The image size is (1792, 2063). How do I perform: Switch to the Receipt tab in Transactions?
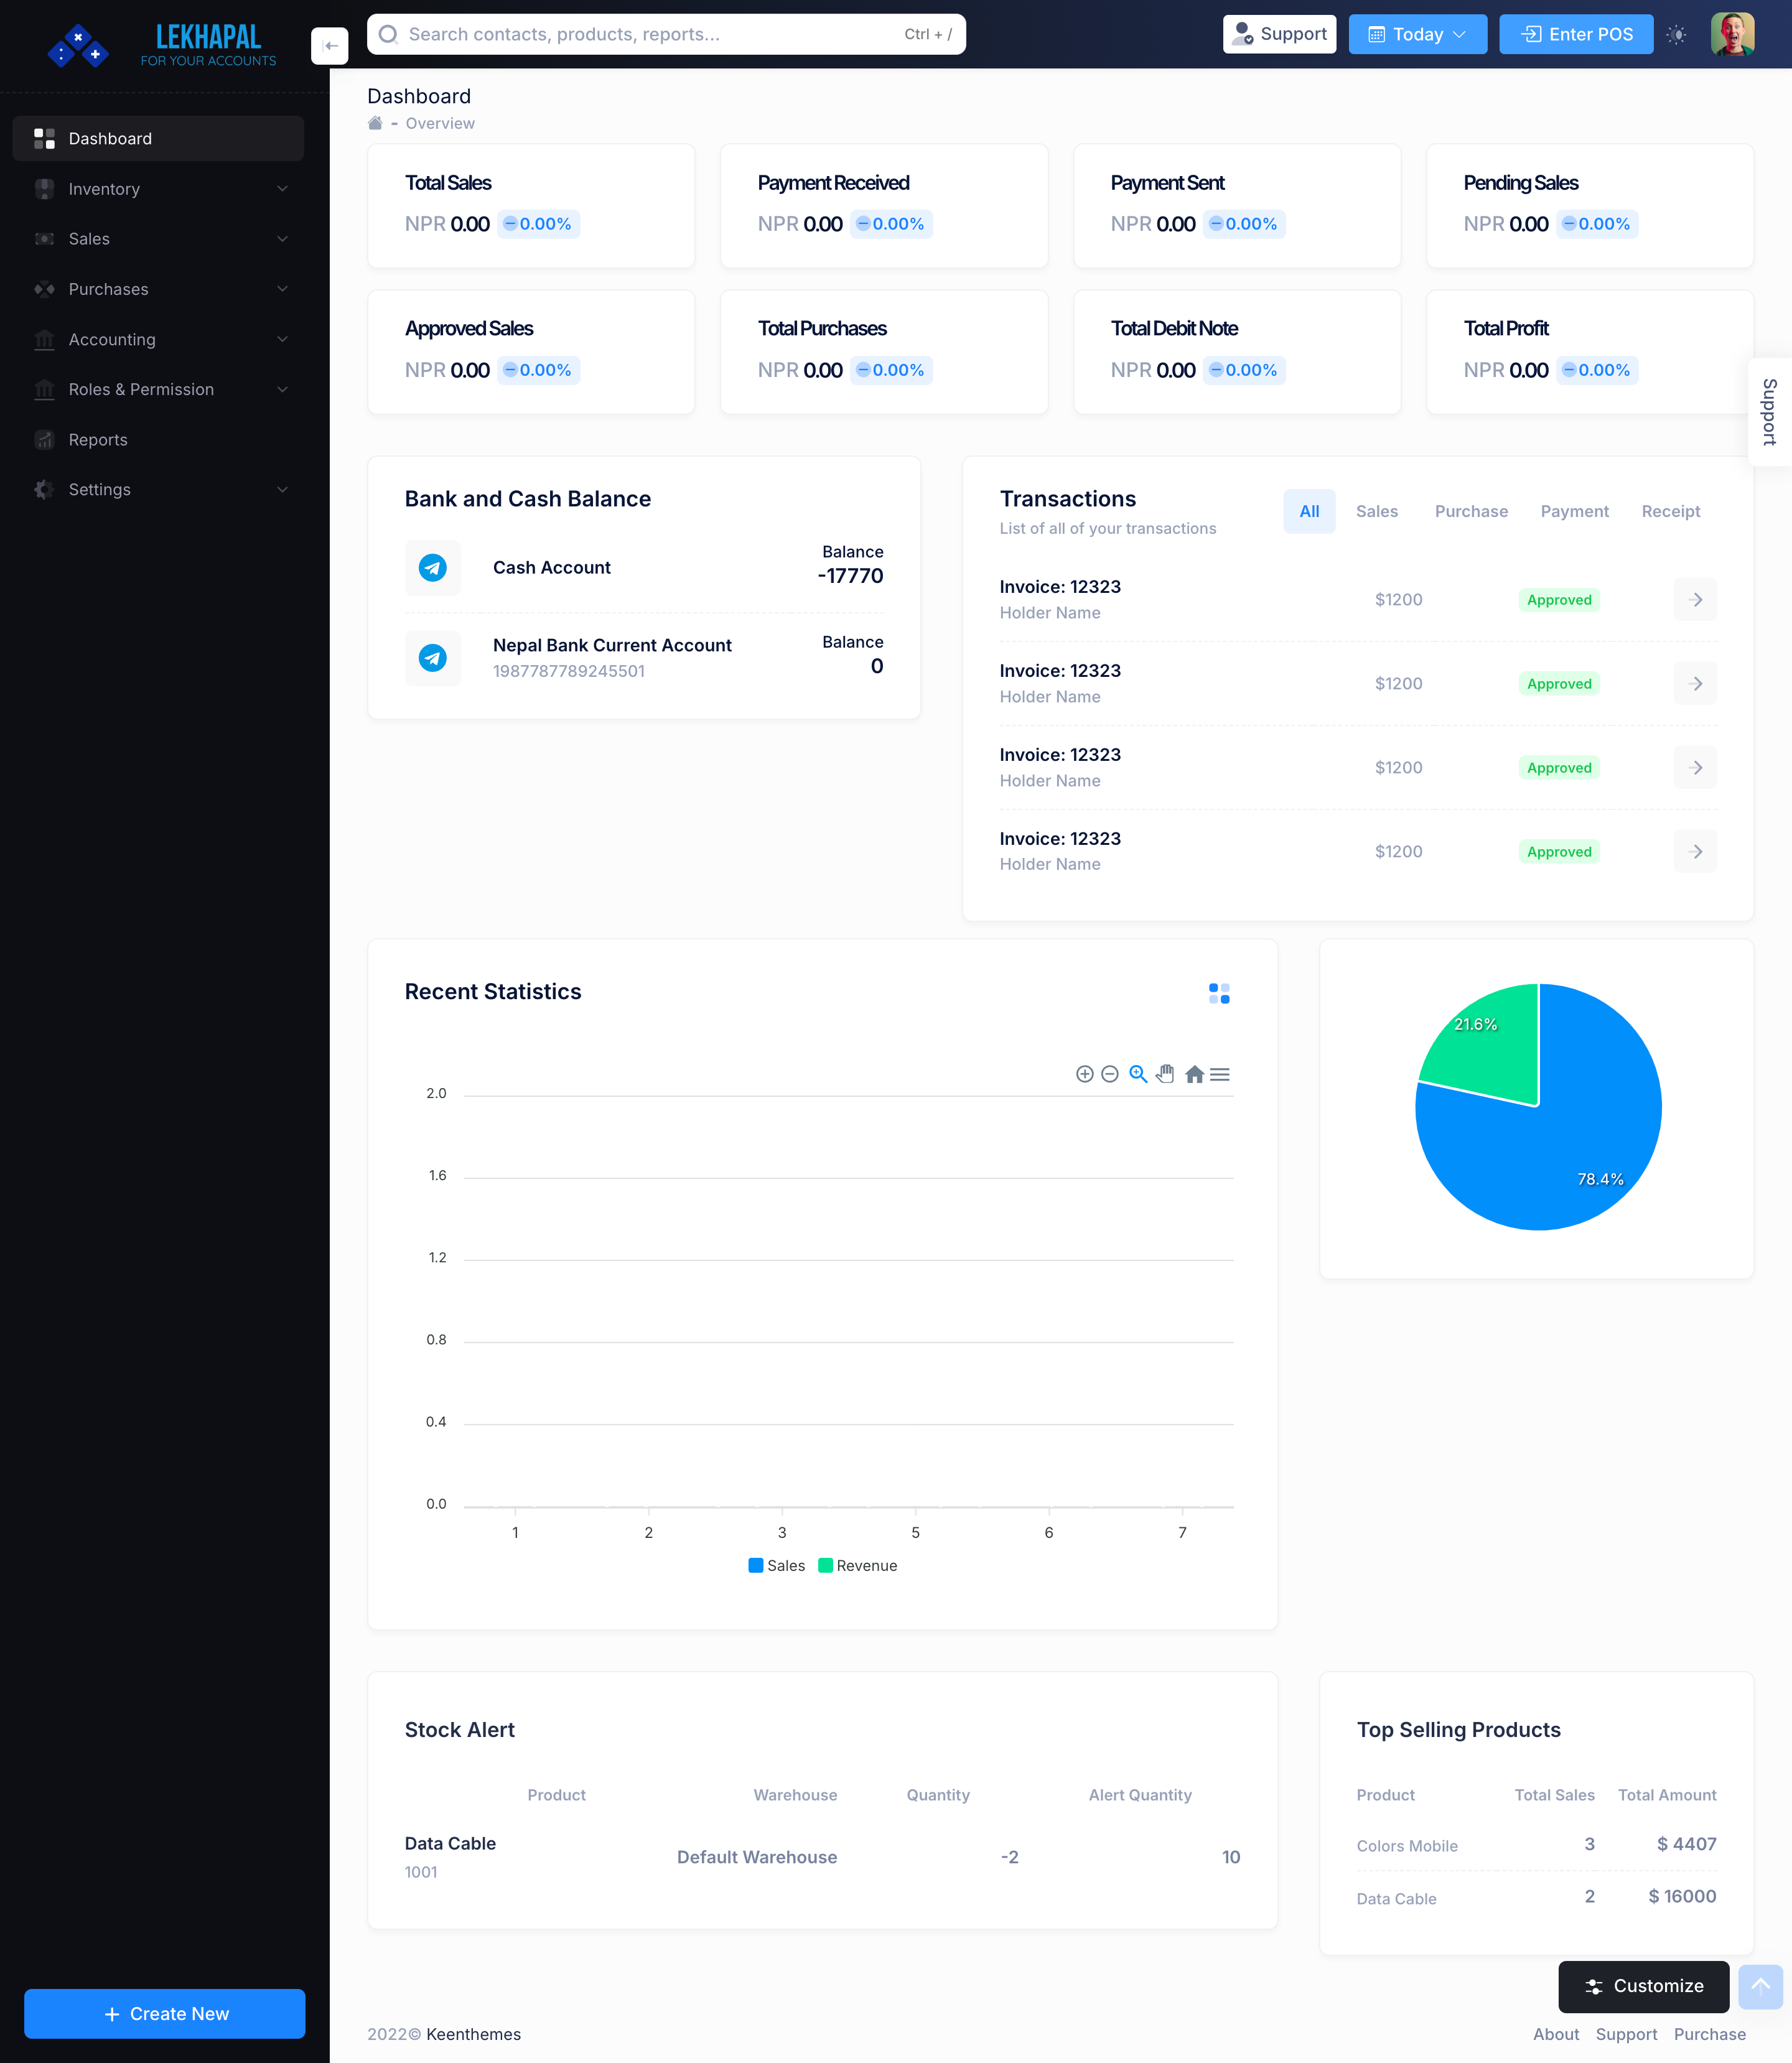(1670, 511)
